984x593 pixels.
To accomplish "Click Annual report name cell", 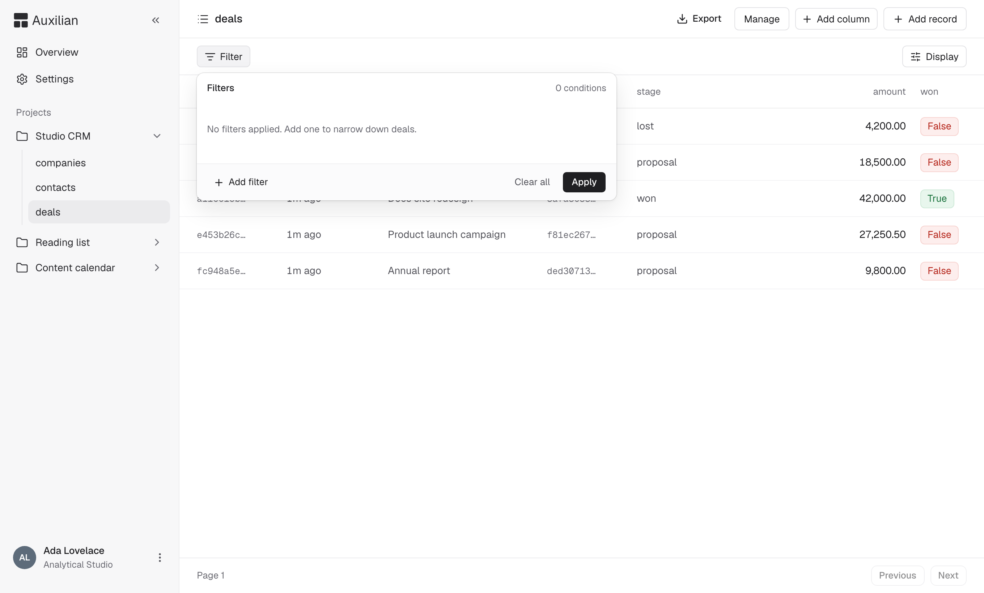I will [x=419, y=271].
